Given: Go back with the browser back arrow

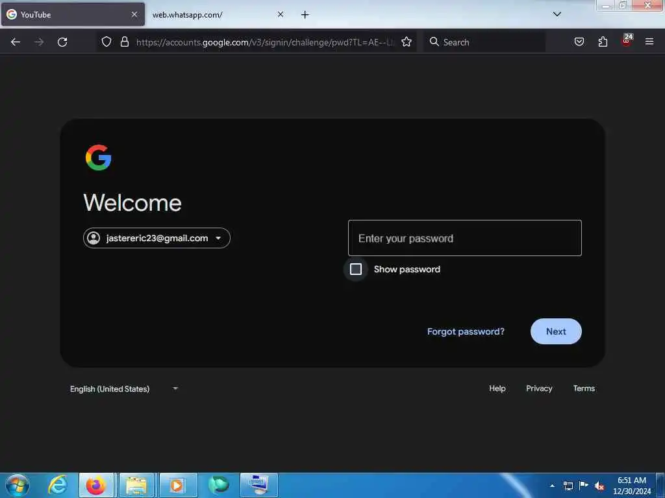Looking at the screenshot, I should coord(16,42).
